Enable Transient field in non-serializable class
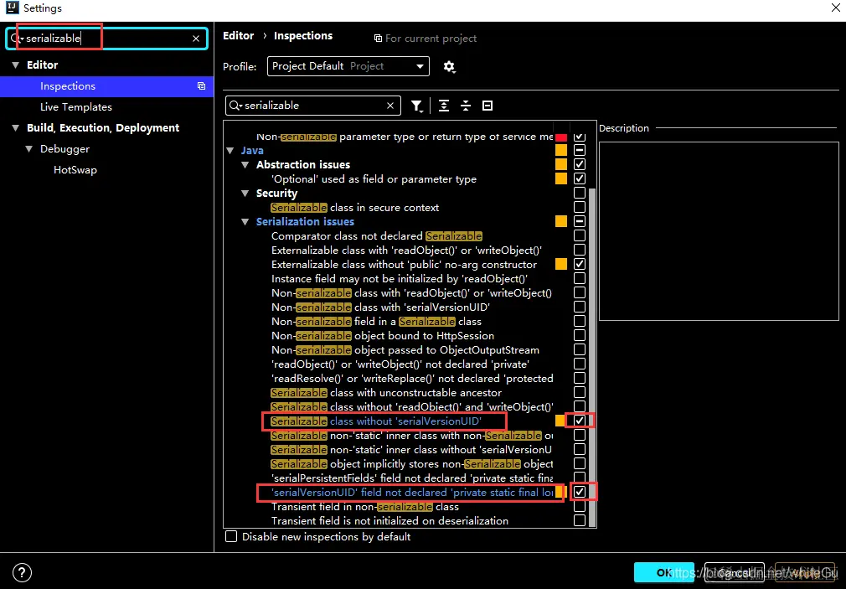 [580, 506]
